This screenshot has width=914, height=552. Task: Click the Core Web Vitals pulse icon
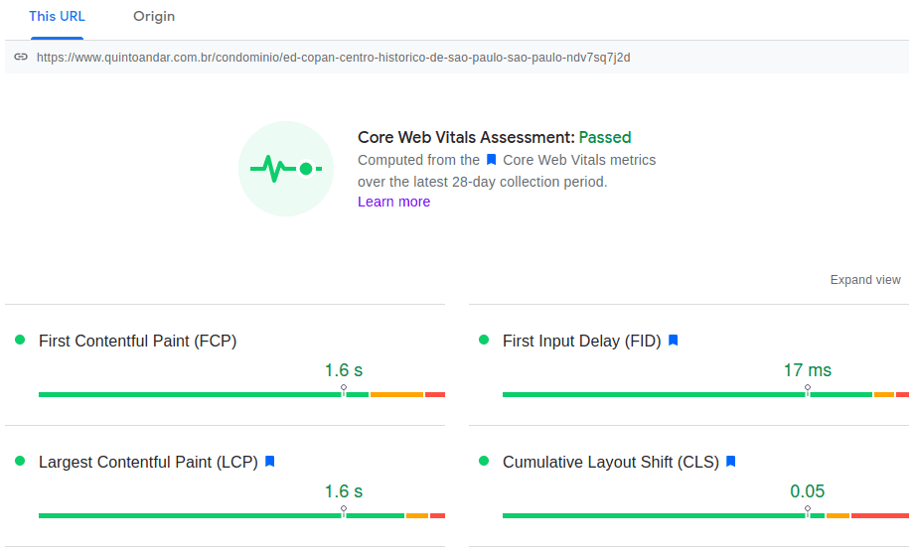point(286,169)
